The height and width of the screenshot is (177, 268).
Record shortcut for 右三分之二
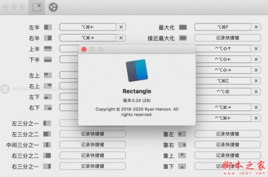pos(92,156)
